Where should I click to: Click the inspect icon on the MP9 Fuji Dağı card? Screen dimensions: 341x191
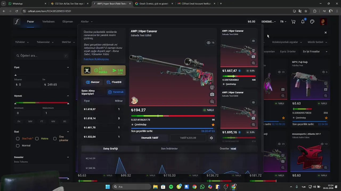(326, 83)
